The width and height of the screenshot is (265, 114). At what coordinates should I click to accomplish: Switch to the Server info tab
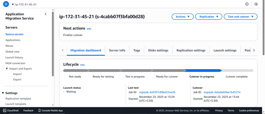(117, 50)
